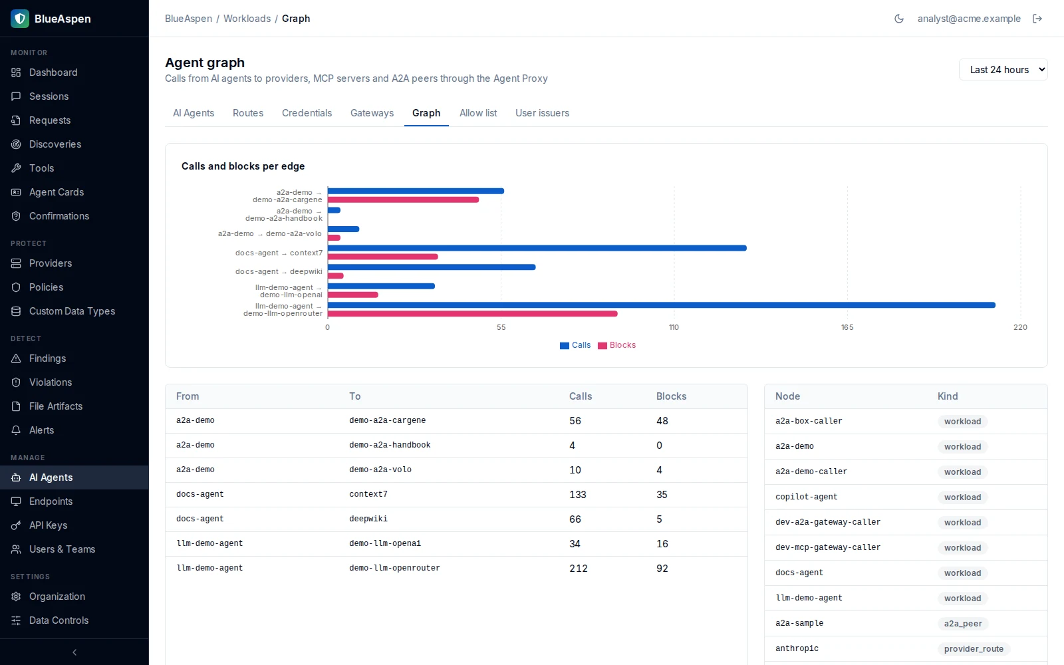Image resolution: width=1064 pixels, height=665 pixels.
Task: Click analyst@acme.example account label
Action: [969, 19]
